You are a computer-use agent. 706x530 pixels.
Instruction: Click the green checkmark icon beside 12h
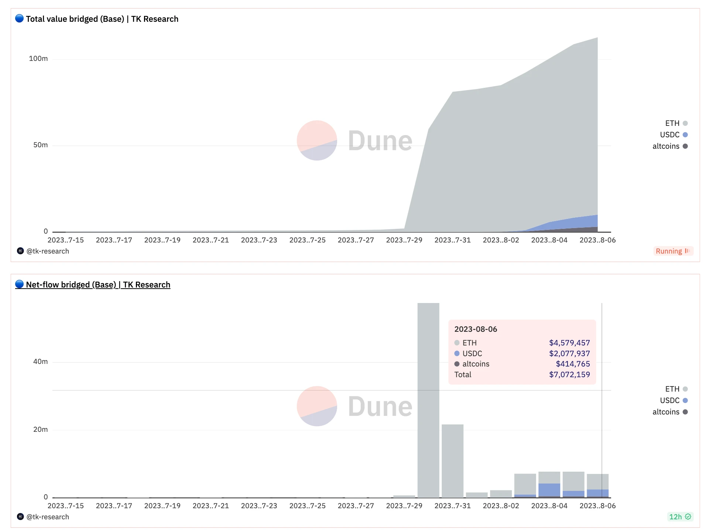[688, 517]
